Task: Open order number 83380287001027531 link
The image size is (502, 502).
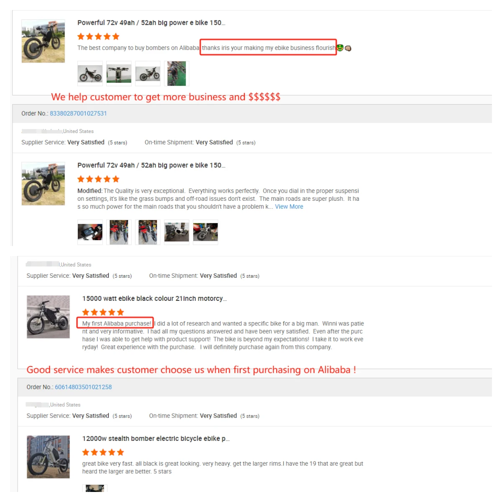Action: point(78,113)
